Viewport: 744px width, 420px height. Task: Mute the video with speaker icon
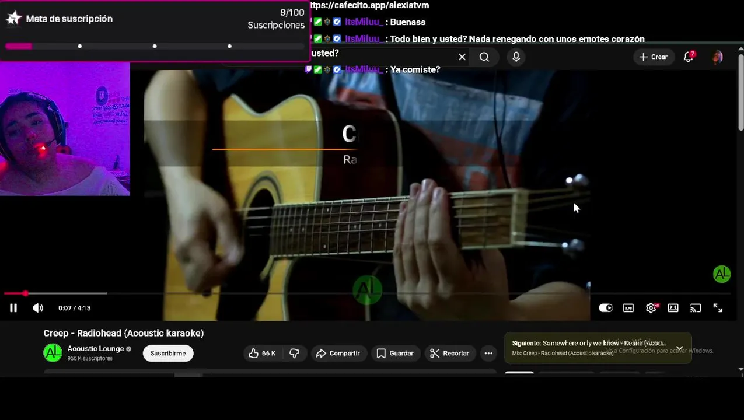coord(38,308)
